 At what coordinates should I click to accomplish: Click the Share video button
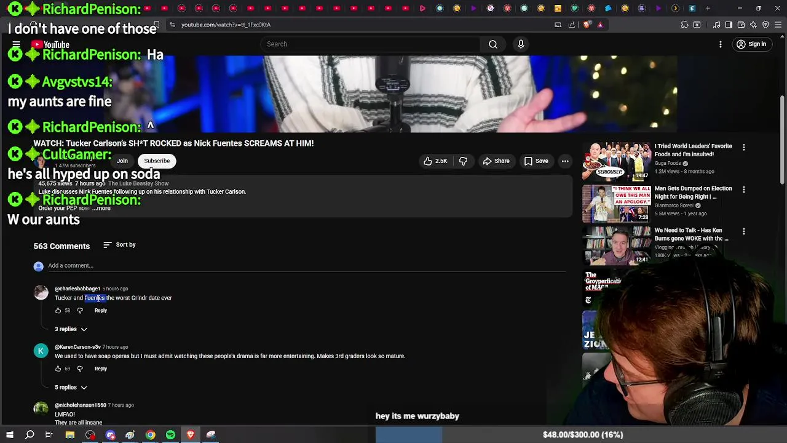(496, 161)
